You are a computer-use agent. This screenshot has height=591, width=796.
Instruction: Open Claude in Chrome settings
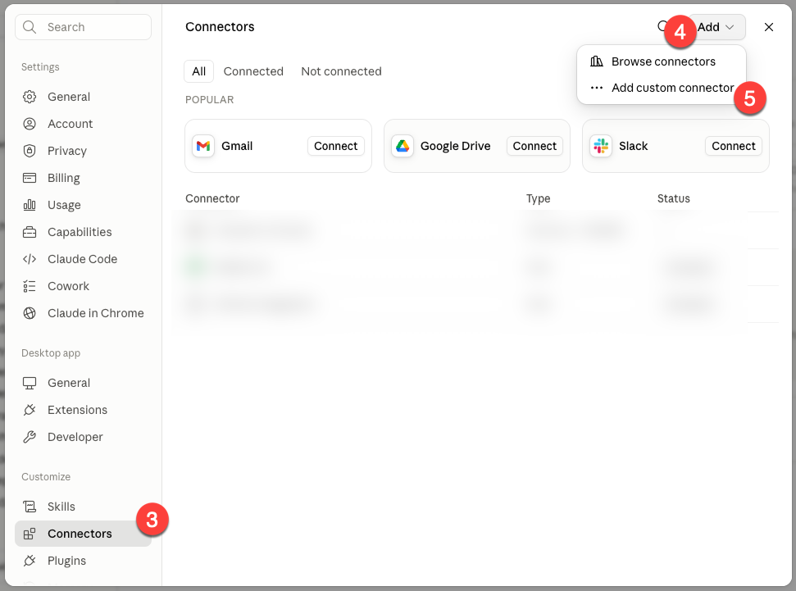click(84, 313)
